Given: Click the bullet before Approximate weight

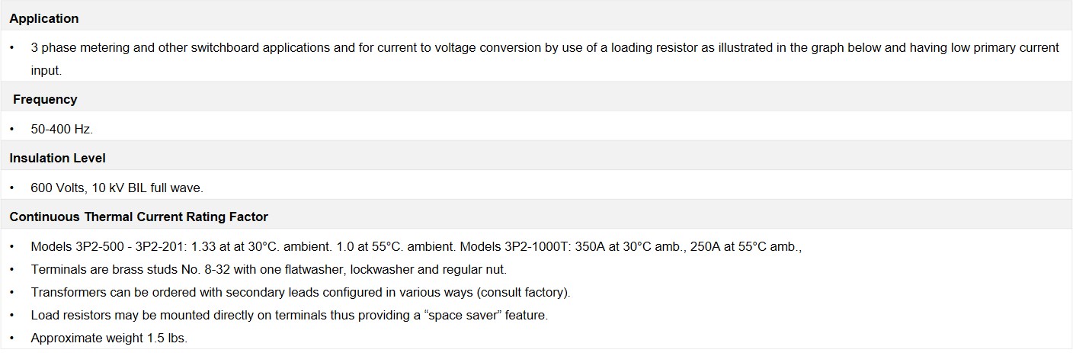Looking at the screenshot, I should pos(12,338).
